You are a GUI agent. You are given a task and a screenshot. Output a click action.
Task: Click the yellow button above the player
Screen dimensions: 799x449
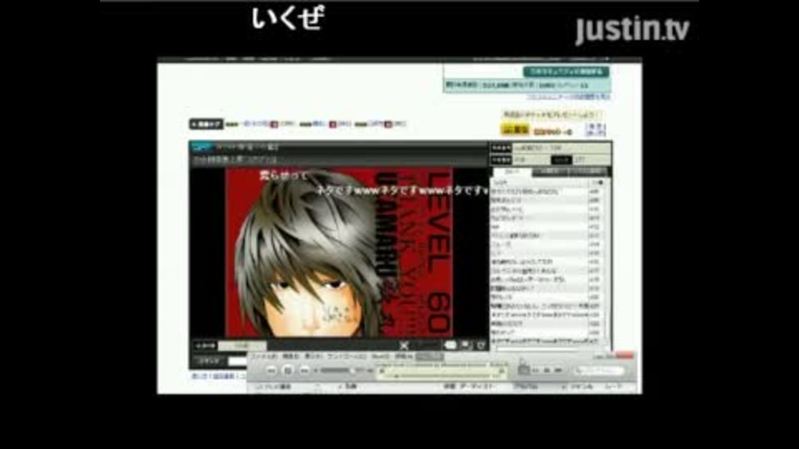pyautogui.click(x=515, y=131)
